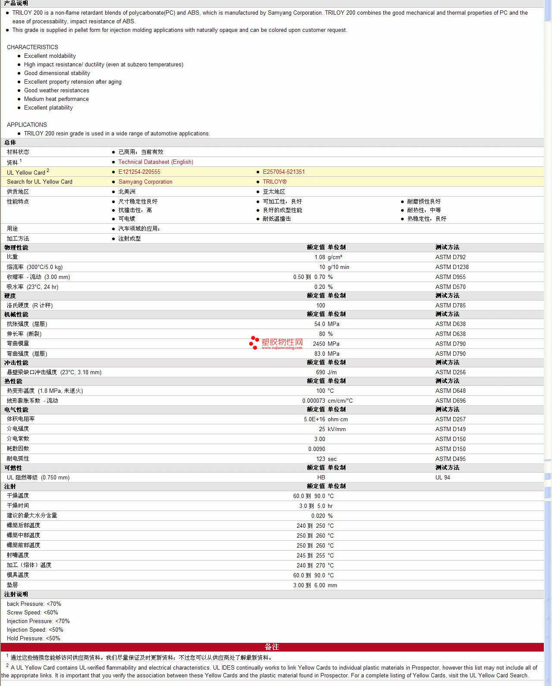Click the 0.000073 cm/cm/°C expansion value
The height and width of the screenshot is (686, 552).
327,401
